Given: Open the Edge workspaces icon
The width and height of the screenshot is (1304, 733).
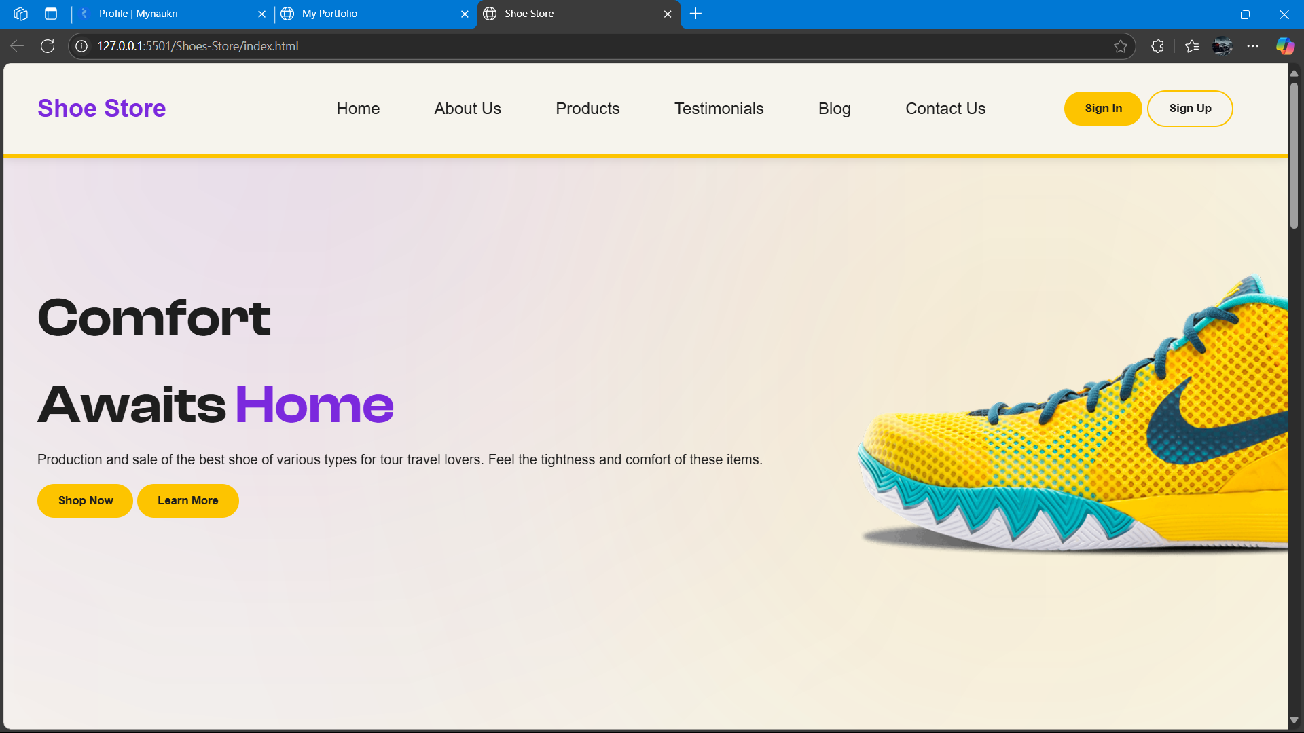Looking at the screenshot, I should [x=20, y=14].
